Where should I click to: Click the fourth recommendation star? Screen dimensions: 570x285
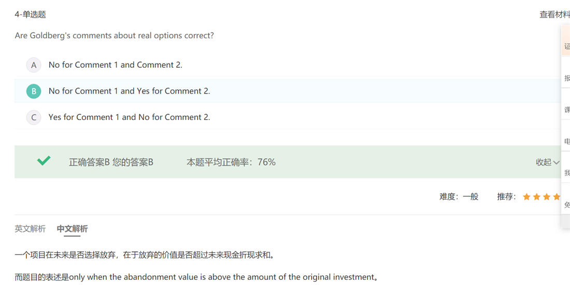[557, 197]
